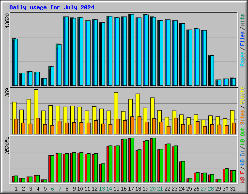Select day label 31 on the x-axis
Screen dimensions: 248x194
pyautogui.click(x=232, y=189)
